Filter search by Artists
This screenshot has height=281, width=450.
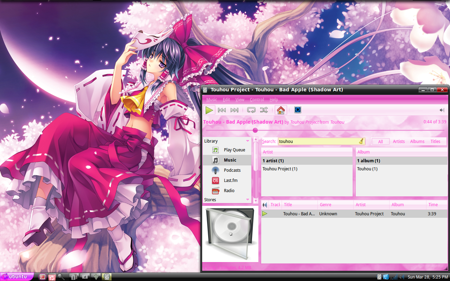[x=399, y=142]
